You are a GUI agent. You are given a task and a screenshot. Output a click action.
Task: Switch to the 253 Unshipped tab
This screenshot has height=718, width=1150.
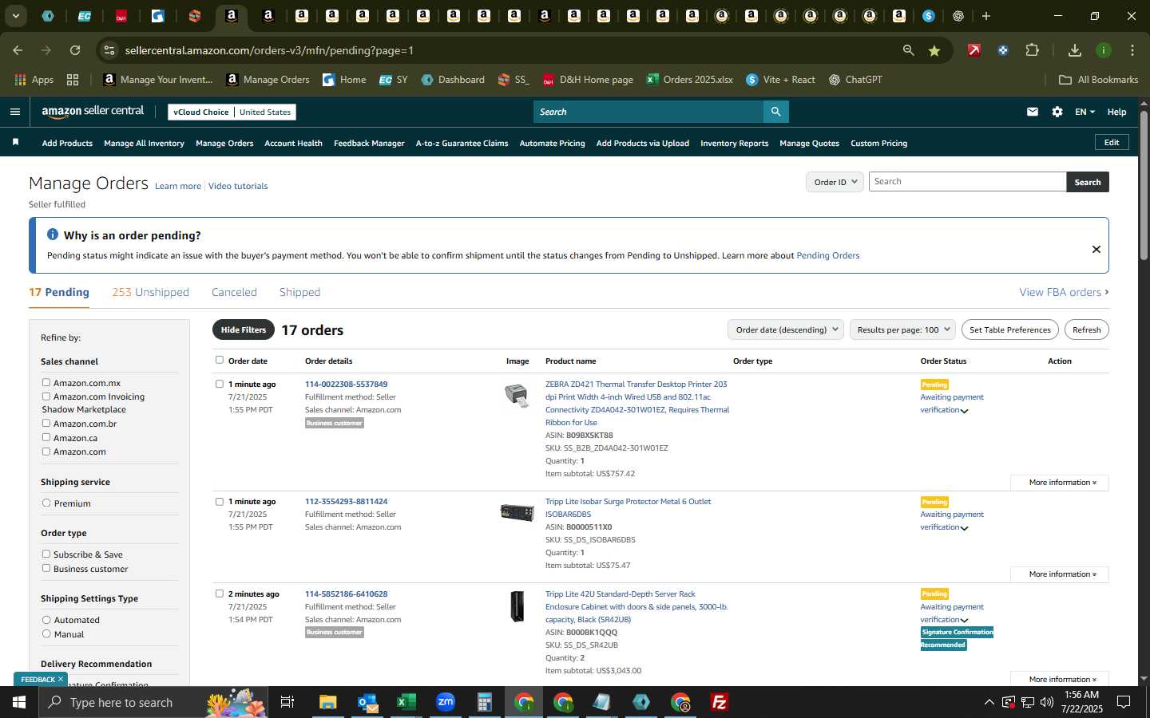point(151,292)
